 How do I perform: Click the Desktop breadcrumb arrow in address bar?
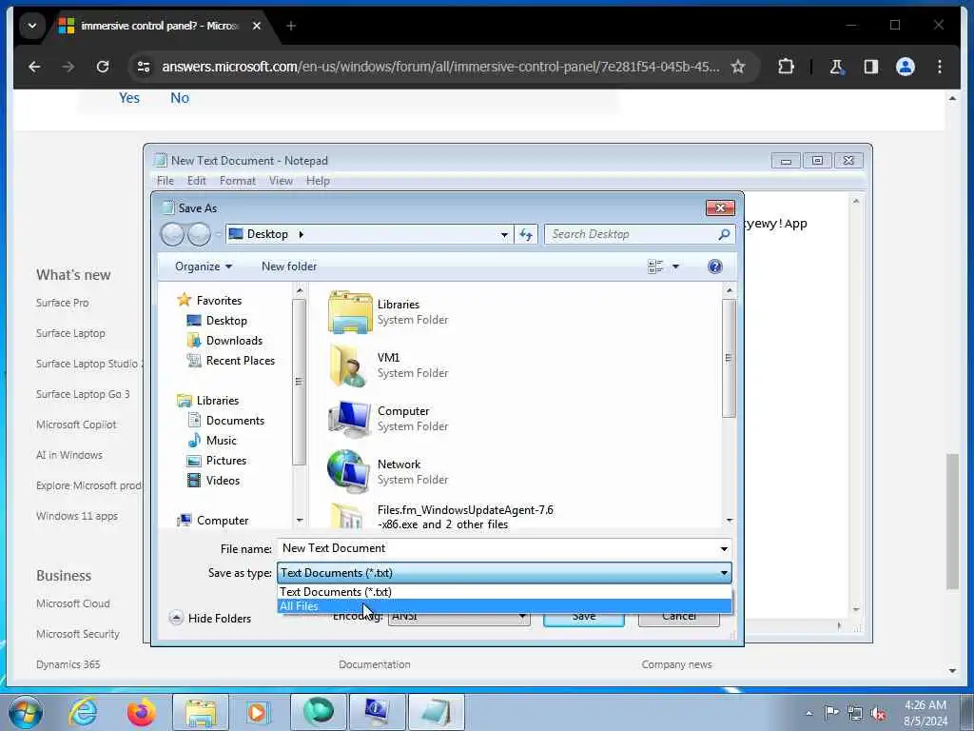point(301,234)
